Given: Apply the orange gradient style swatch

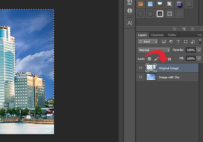Looking at the screenshot, I should click(x=140, y=4).
